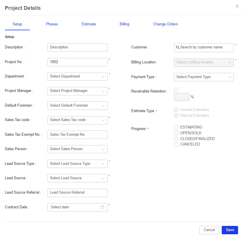
Task: Open the Select a billing location dropdown
Action: click(x=204, y=63)
